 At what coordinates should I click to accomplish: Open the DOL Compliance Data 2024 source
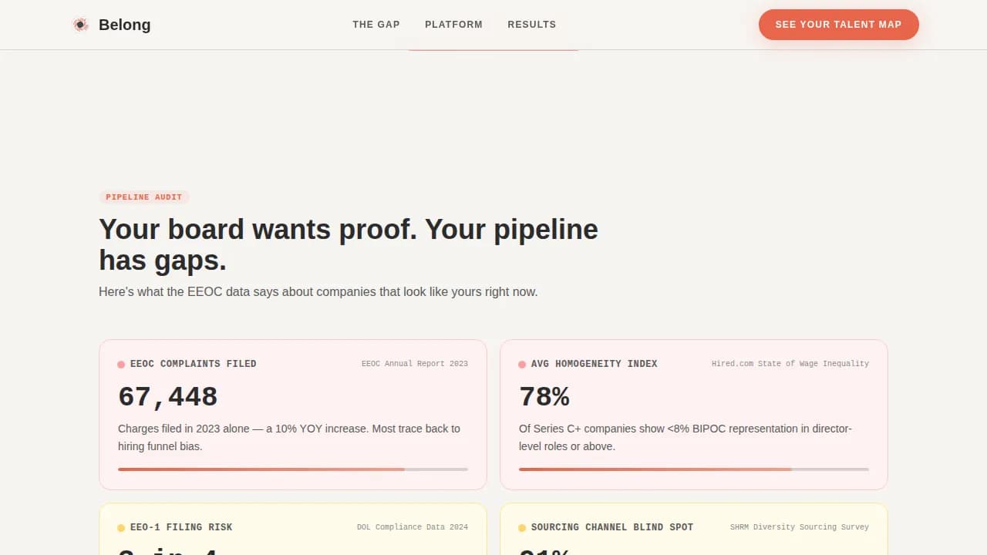[413, 527]
